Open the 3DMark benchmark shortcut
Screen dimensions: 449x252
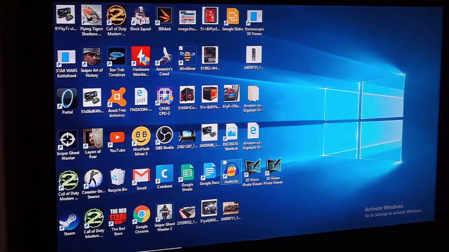[x=165, y=19]
